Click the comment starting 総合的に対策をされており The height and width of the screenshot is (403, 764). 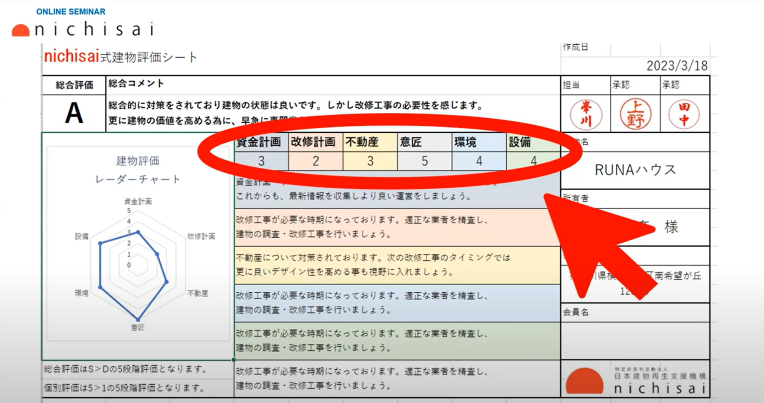(x=296, y=105)
